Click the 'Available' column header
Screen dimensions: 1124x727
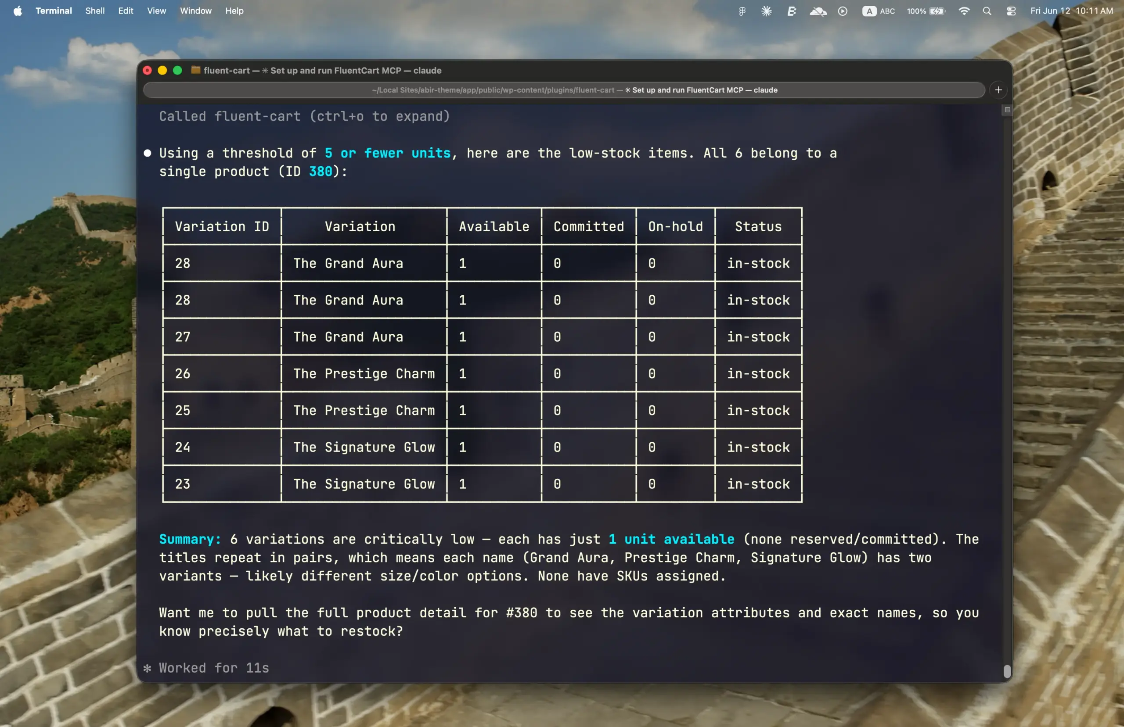[x=494, y=226]
